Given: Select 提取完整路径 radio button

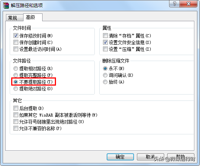Looking at the screenshot, I should [x=16, y=75].
